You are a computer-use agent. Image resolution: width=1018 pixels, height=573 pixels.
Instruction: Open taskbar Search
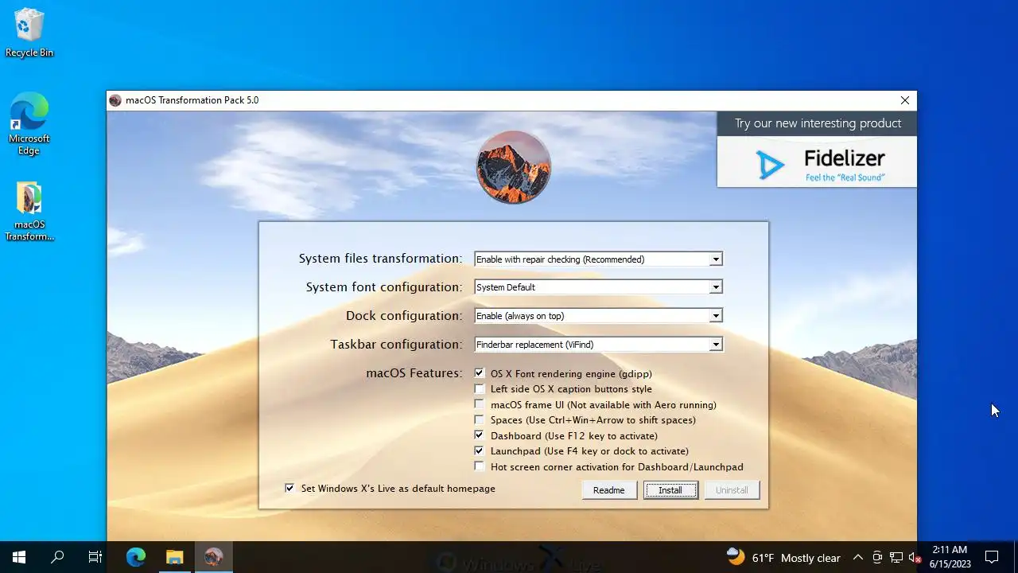click(x=57, y=557)
